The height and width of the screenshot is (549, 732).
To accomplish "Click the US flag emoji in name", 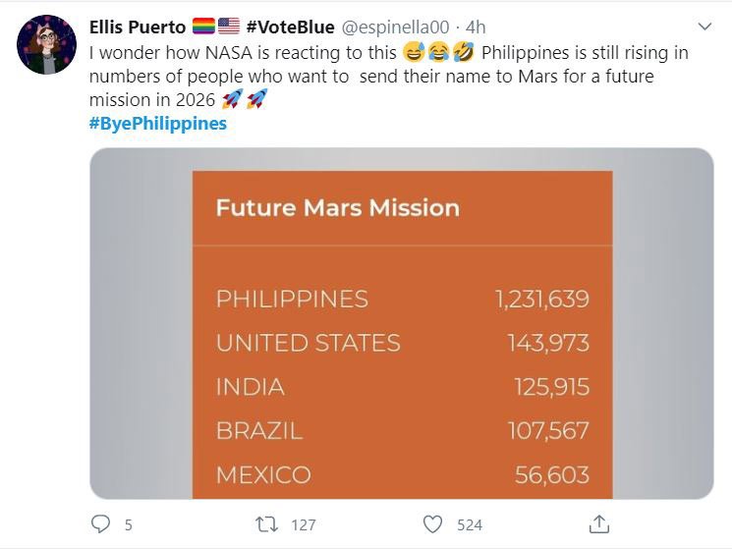I will point(228,27).
